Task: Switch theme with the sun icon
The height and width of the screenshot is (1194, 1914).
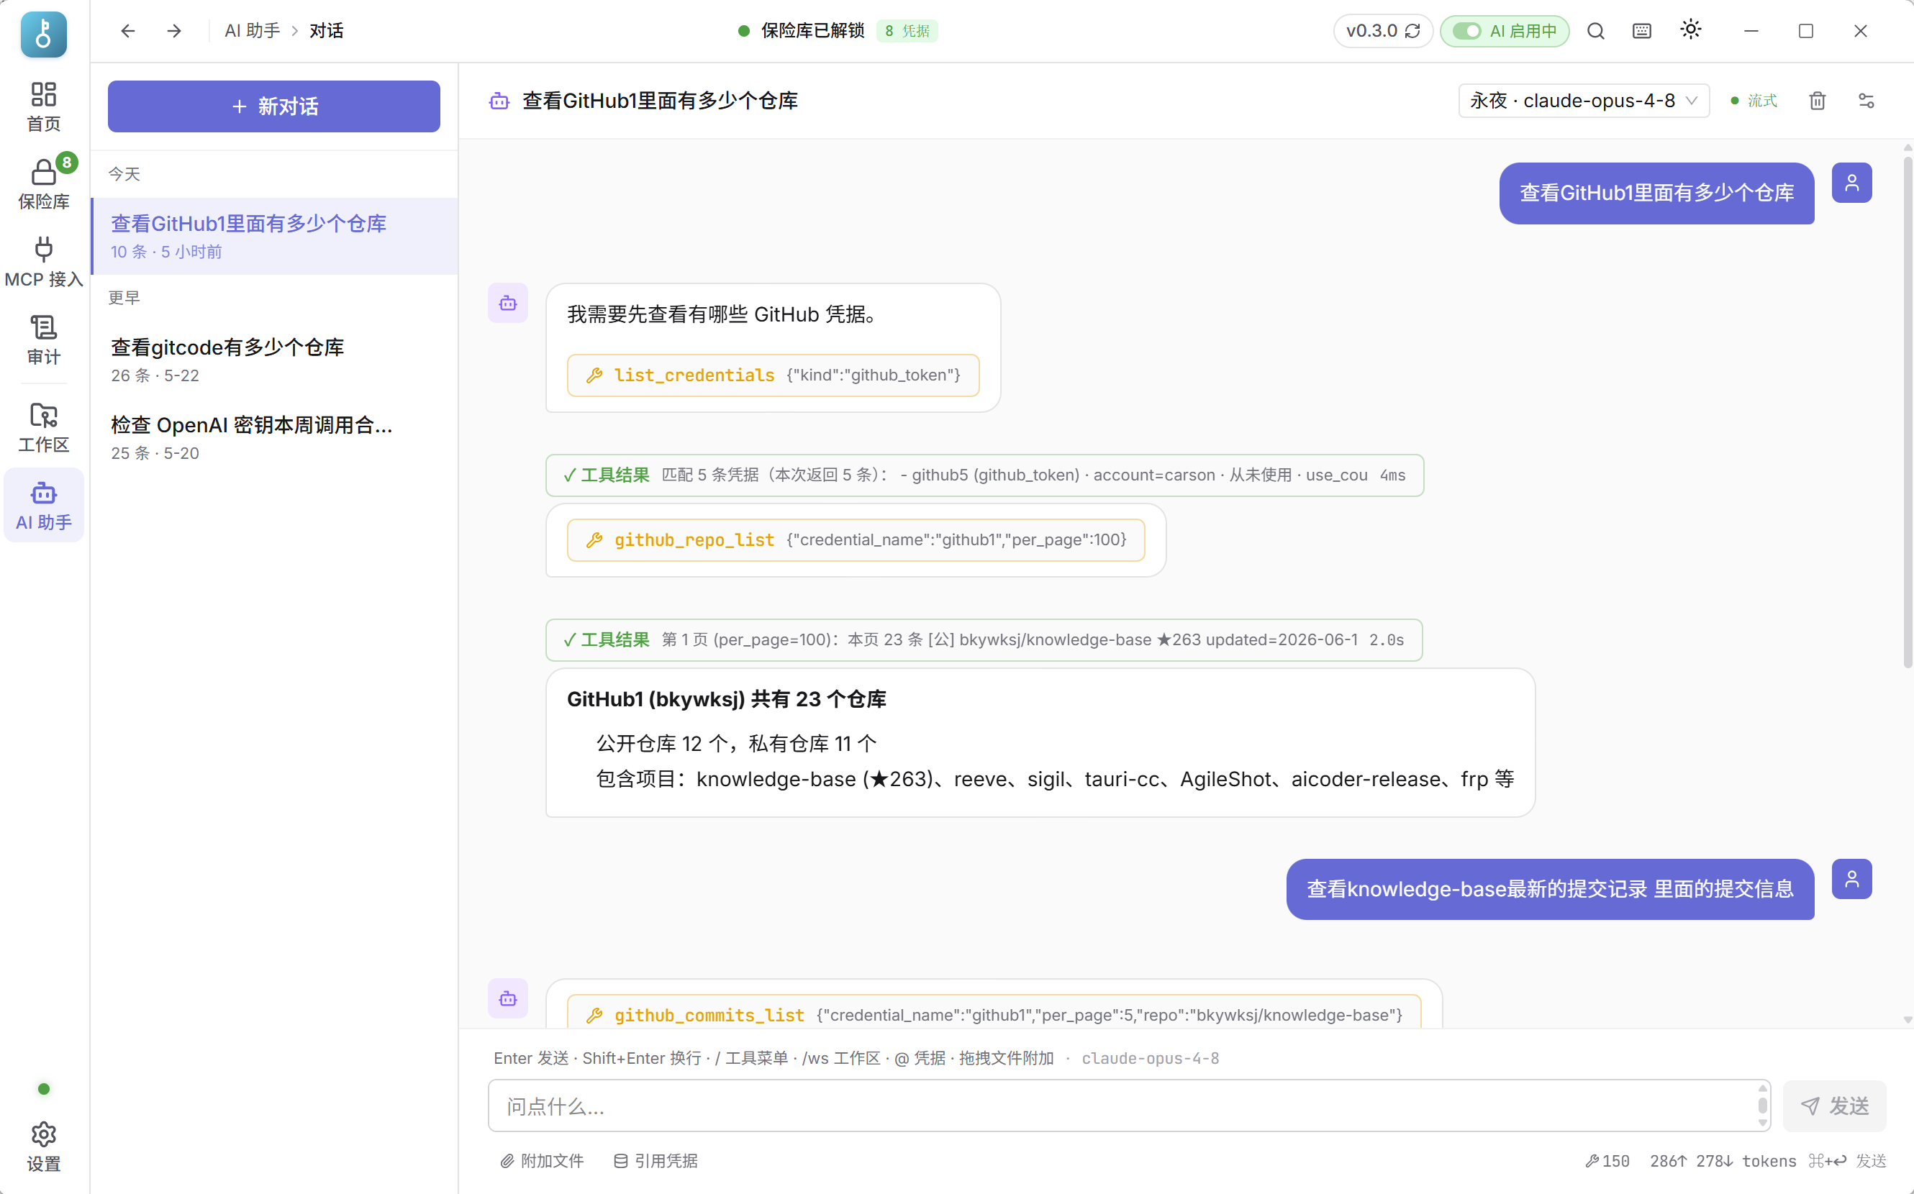Action: [x=1690, y=30]
